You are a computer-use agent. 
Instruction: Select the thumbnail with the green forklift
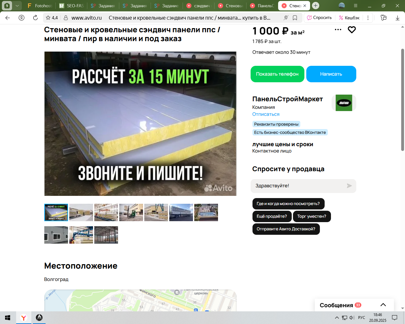coord(131,212)
